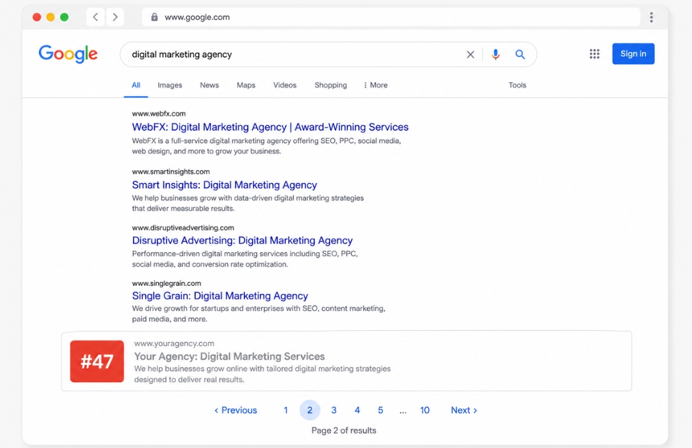Screen dimensions: 692x448
Task: Click the green maximize window button
Action: (65, 17)
